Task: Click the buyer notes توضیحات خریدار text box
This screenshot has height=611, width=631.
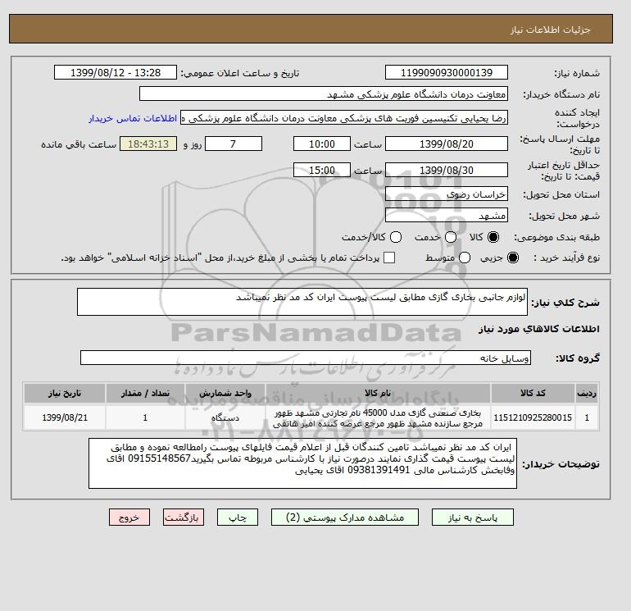Action: click(302, 463)
